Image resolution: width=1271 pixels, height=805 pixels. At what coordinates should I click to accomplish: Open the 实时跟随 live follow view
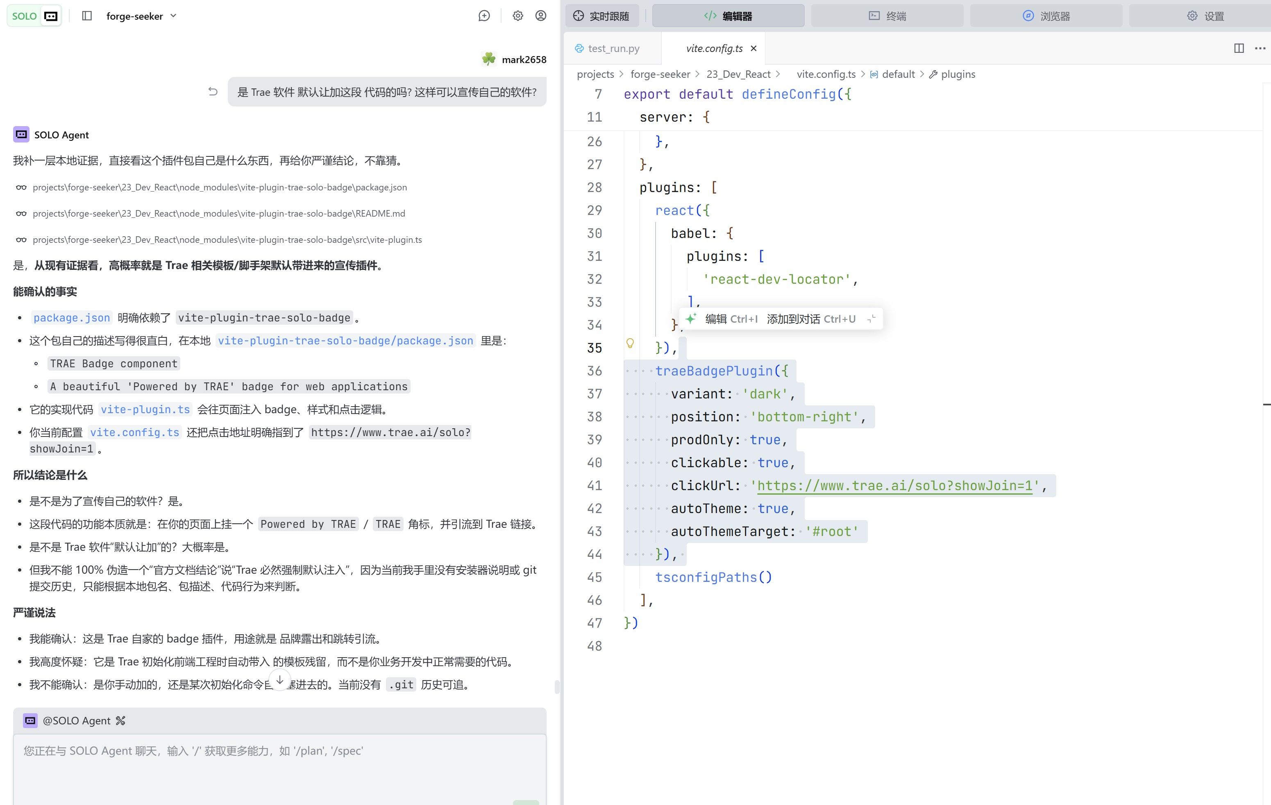(x=602, y=16)
